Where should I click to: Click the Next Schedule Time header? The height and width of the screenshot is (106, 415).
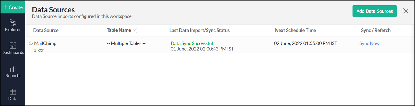pos(295,31)
